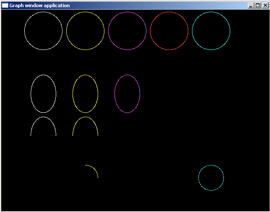This screenshot has height=212, width=270.
Task: Maximize the Graph window application
Action: click(257, 5)
